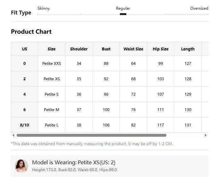Click the US size 8/10 cell
The image size is (218, 182).
coord(24,125)
